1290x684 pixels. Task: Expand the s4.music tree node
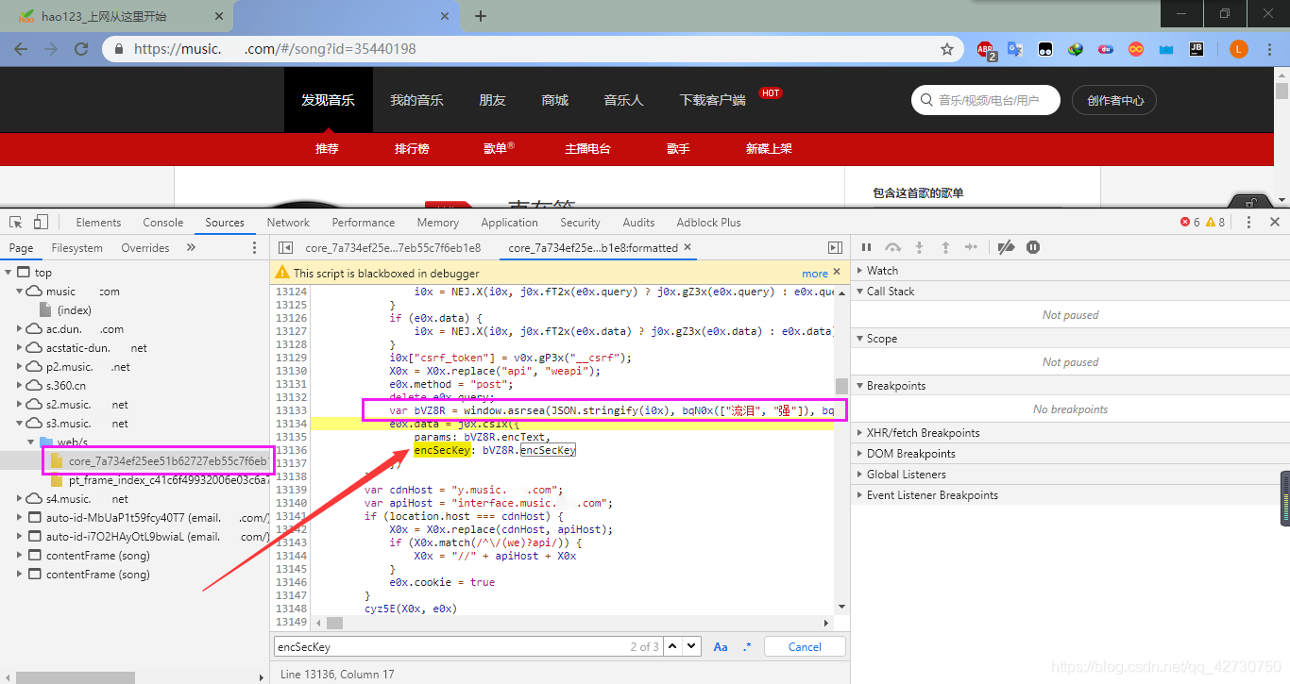[x=21, y=499]
